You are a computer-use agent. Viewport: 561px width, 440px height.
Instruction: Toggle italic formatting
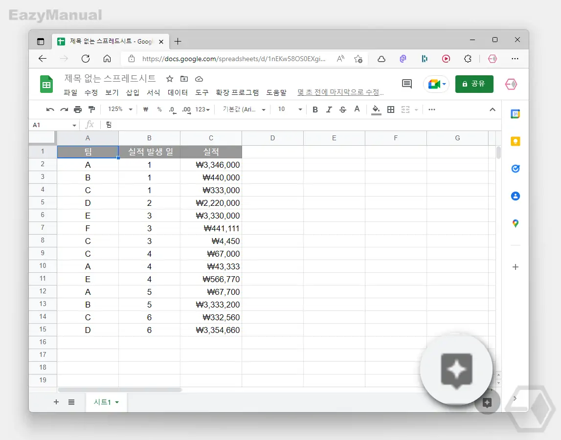tap(329, 110)
